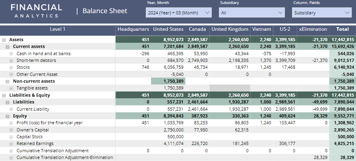
Task: Expand the Current Liability row
Action: [x=11, y=109]
